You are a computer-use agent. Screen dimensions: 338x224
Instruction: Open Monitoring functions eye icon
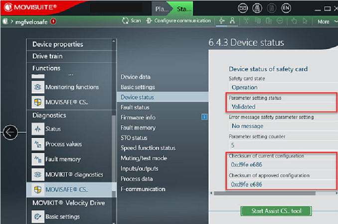(x=38, y=87)
